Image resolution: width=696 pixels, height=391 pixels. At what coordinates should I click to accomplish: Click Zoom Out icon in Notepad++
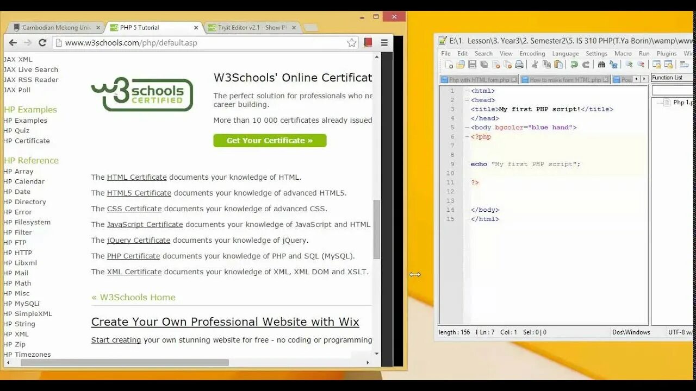pyautogui.click(x=641, y=64)
